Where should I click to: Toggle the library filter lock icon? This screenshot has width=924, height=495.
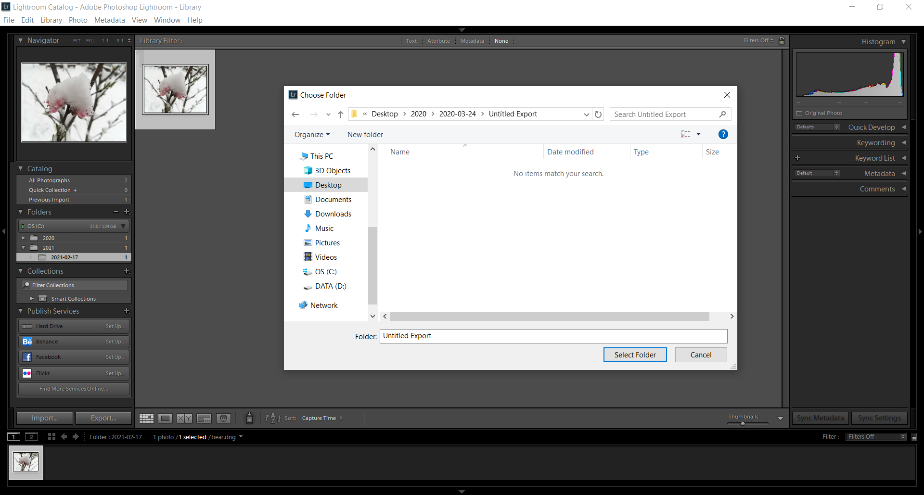(782, 41)
